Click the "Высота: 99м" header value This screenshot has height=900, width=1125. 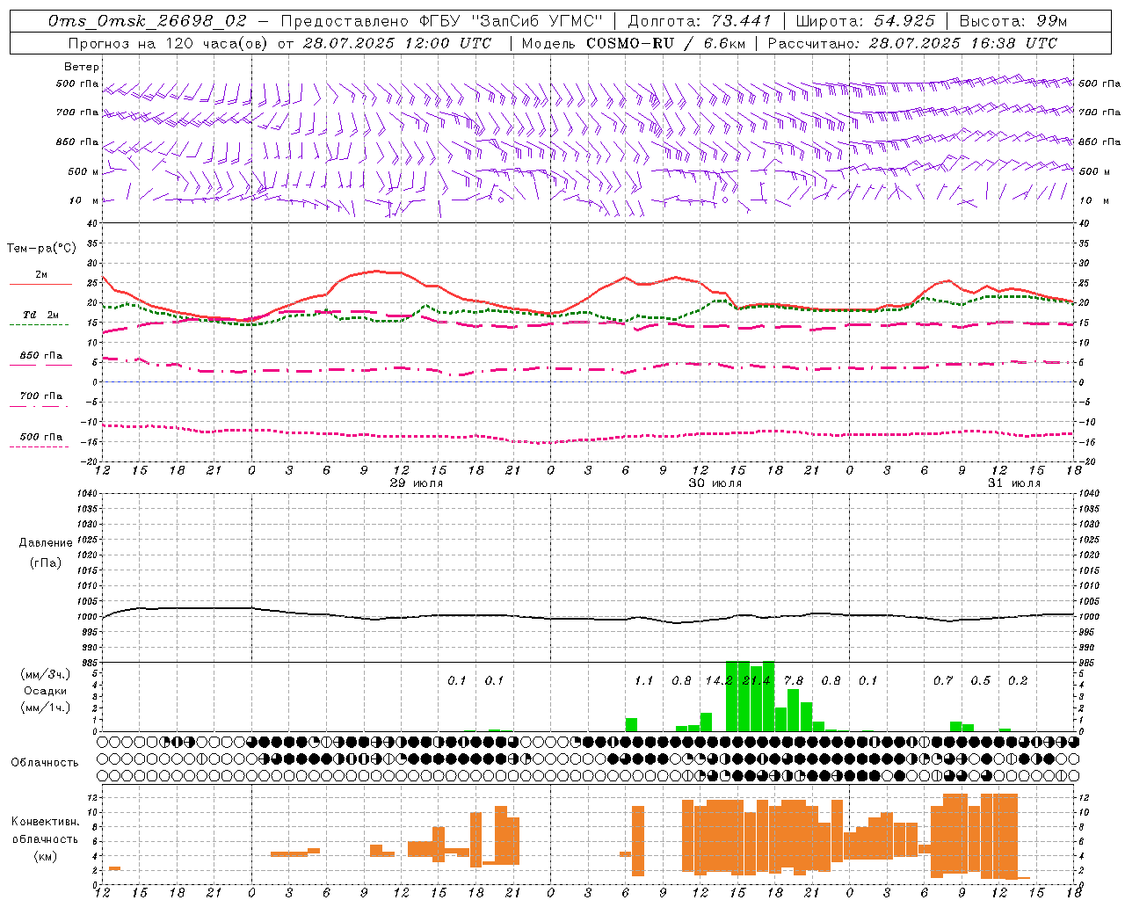[x=1013, y=21]
